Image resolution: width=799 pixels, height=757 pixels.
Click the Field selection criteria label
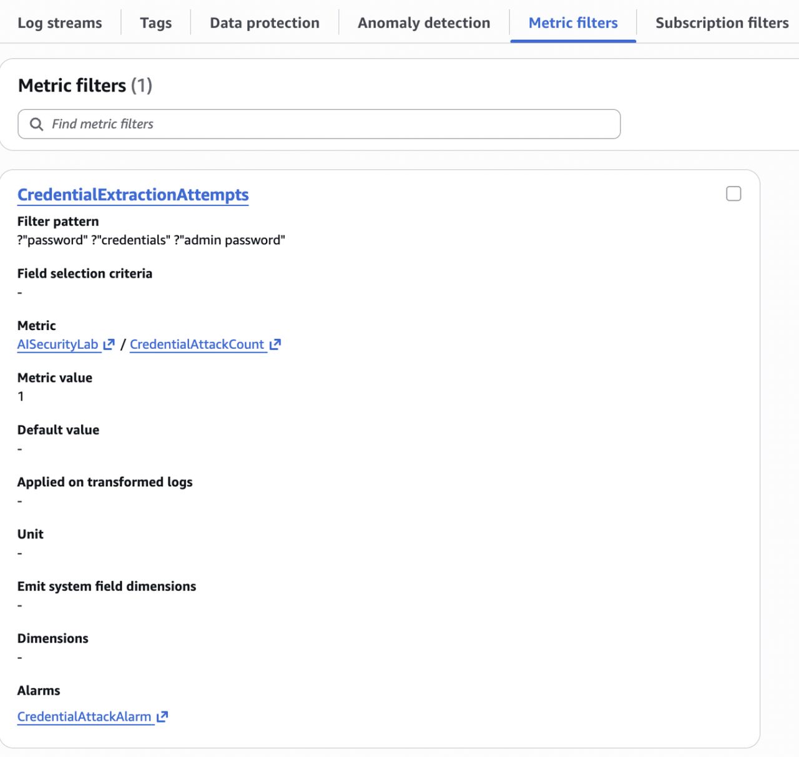point(85,273)
